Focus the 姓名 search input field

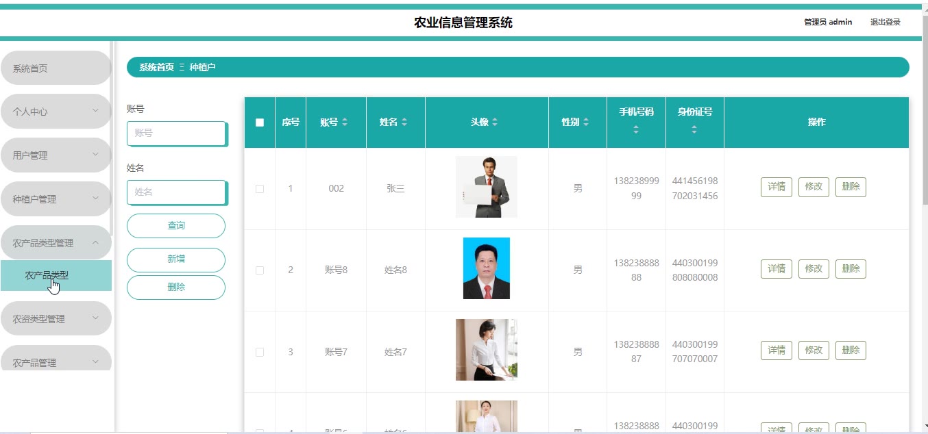(x=177, y=192)
